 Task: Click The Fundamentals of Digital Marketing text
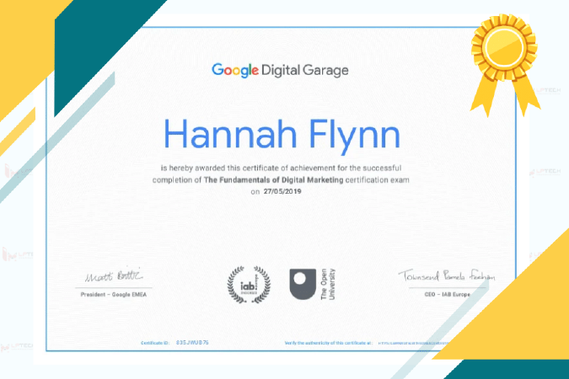coord(274,180)
